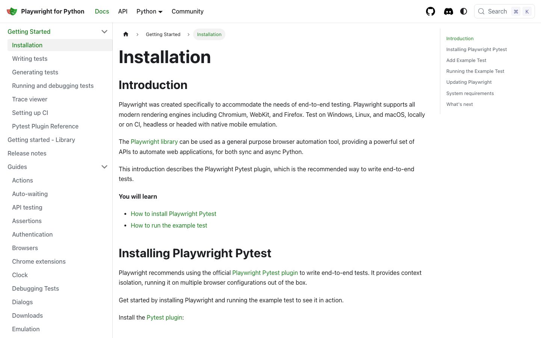Open the Python language dropdown
This screenshot has width=541, height=338.
coord(150,11)
